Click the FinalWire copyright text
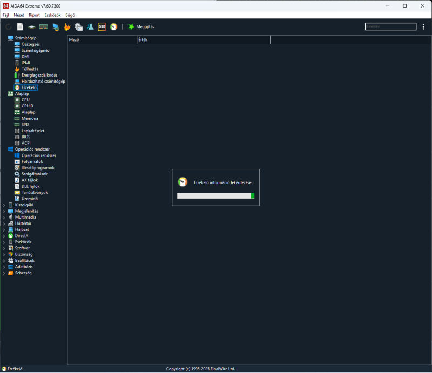 200,369
